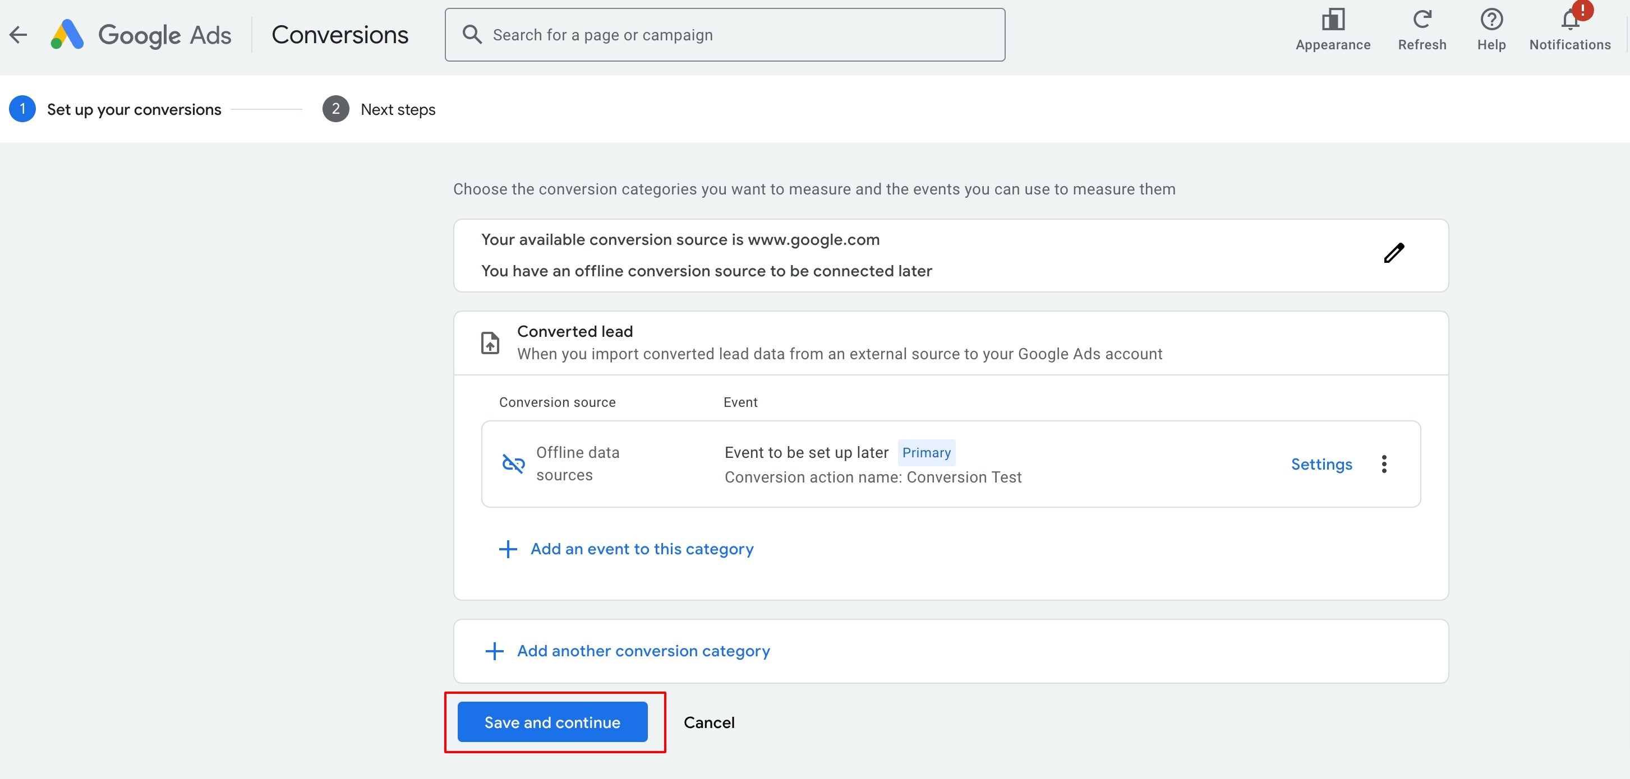Click the Converted lead upload icon
Viewport: 1630px width, 779px height.
point(490,343)
